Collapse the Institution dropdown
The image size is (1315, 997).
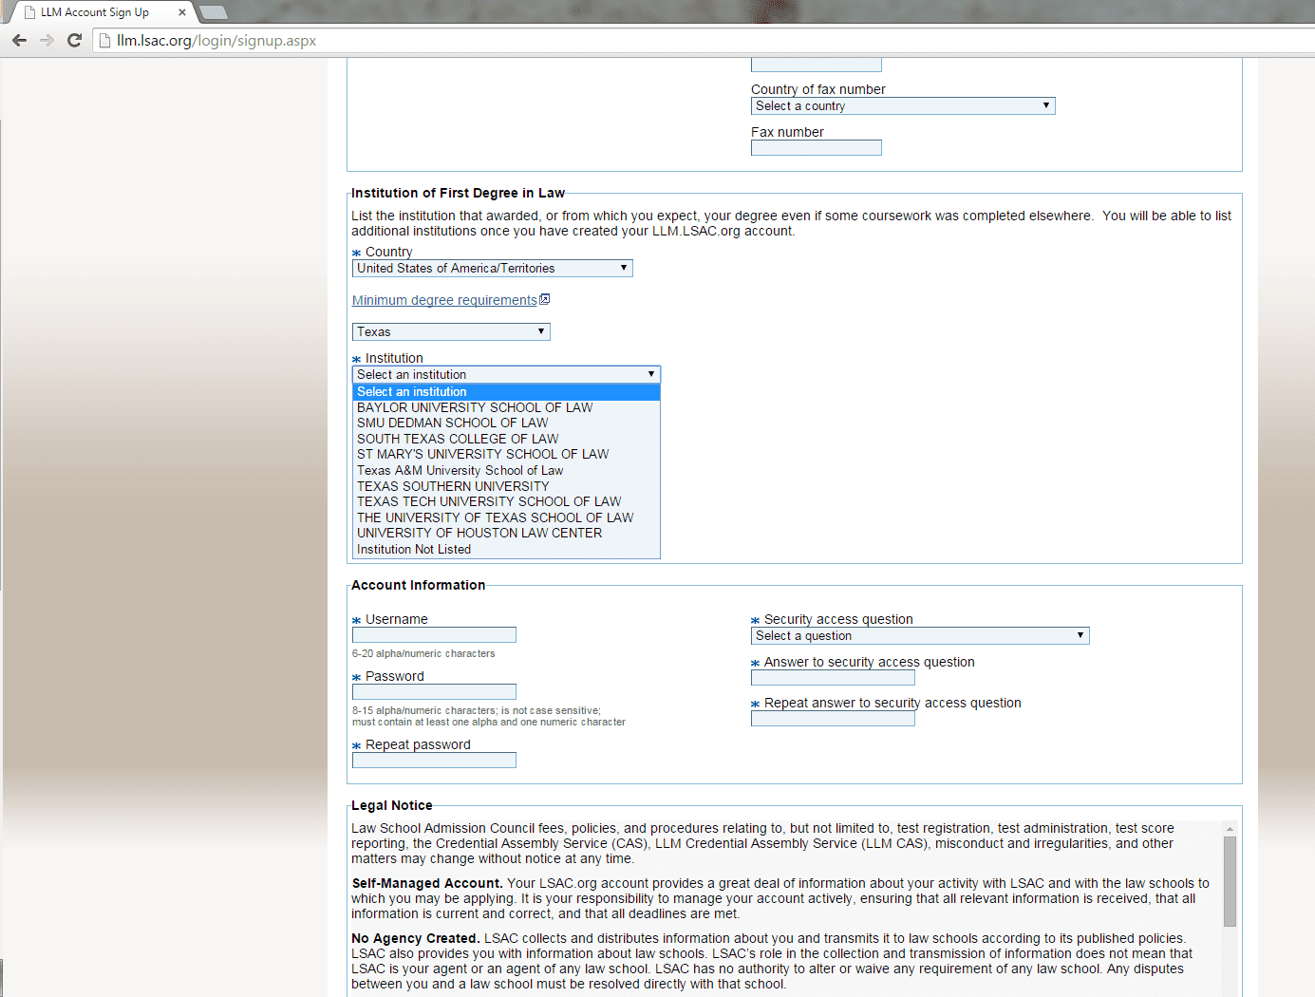(506, 374)
